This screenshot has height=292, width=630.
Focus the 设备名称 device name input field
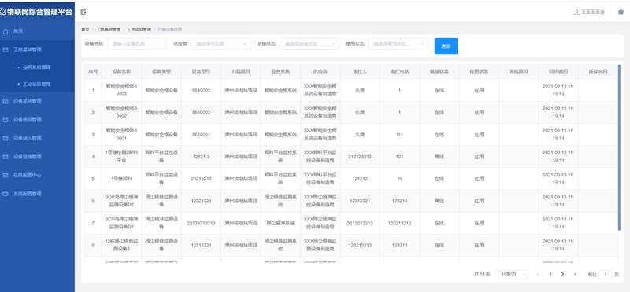[137, 44]
